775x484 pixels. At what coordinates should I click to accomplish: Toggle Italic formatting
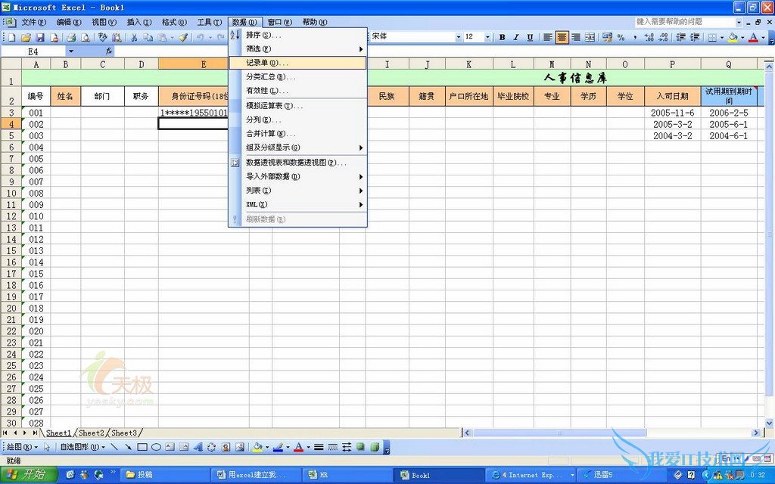(x=516, y=37)
